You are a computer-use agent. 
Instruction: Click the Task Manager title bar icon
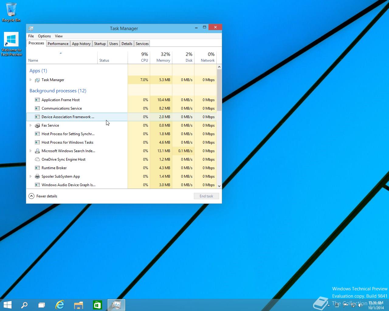click(31, 28)
